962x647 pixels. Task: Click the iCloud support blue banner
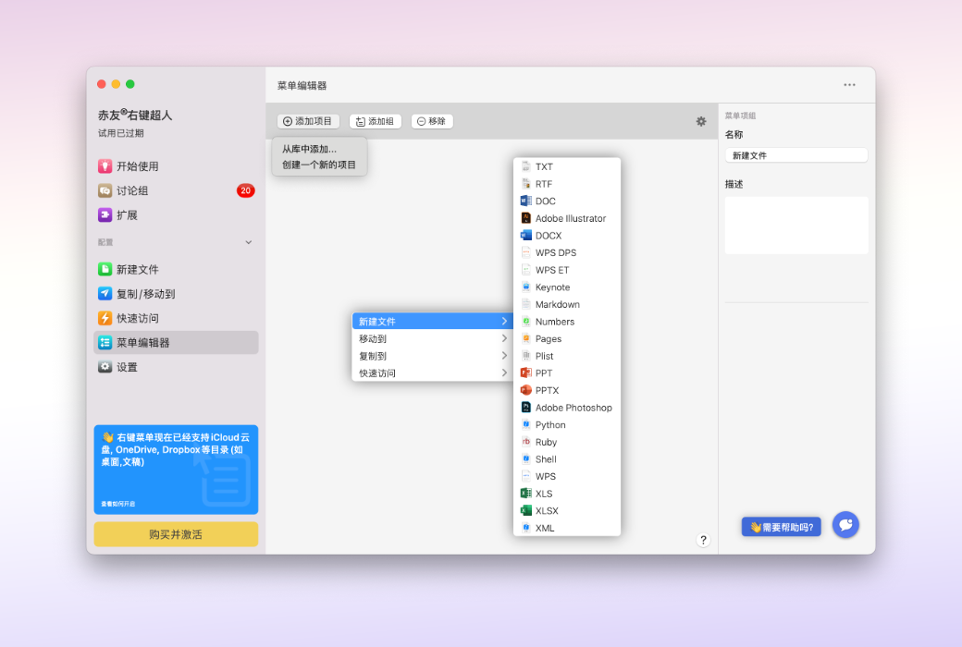(176, 470)
